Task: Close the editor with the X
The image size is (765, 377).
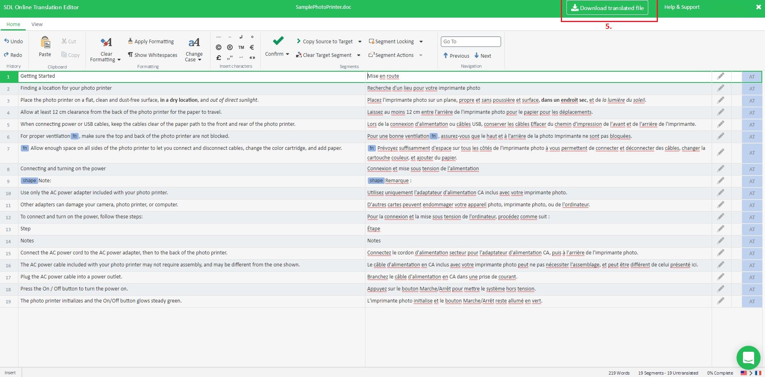Action: 758,7
